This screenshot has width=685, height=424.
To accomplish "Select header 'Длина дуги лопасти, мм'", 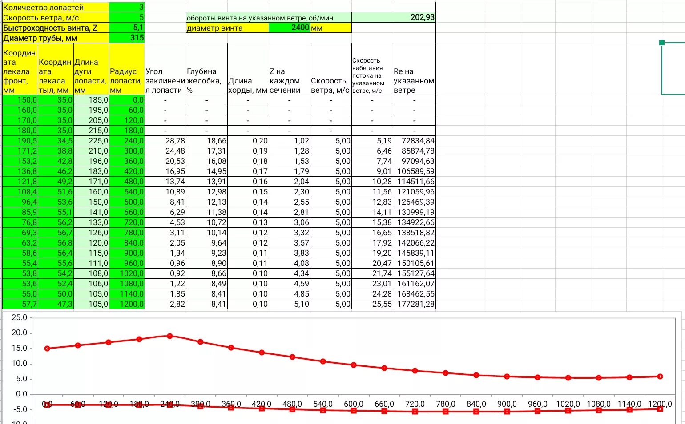I will [91, 69].
